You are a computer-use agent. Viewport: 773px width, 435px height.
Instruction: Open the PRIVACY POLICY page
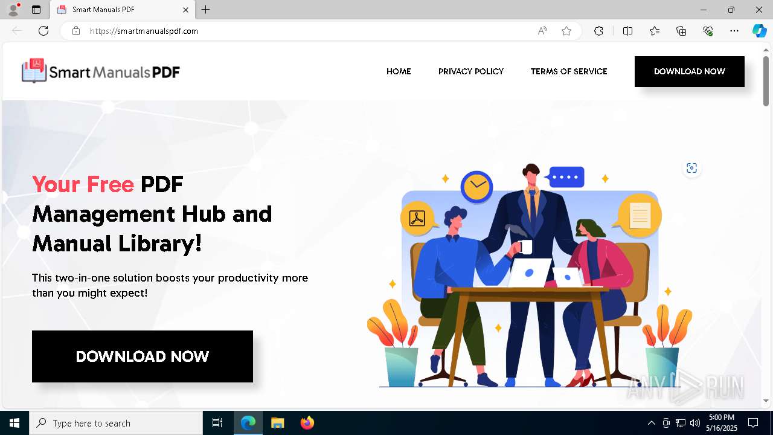(471, 71)
